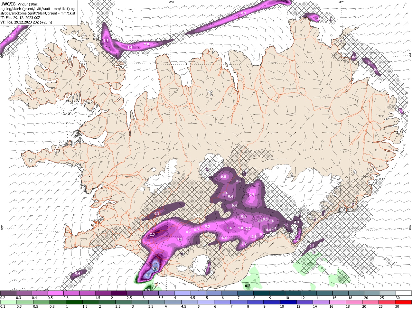This screenshot has width=412, height=309.
Task: Click the 'IT: Fös. 29. 12. 2023 00Z' line
Action: 21,18
